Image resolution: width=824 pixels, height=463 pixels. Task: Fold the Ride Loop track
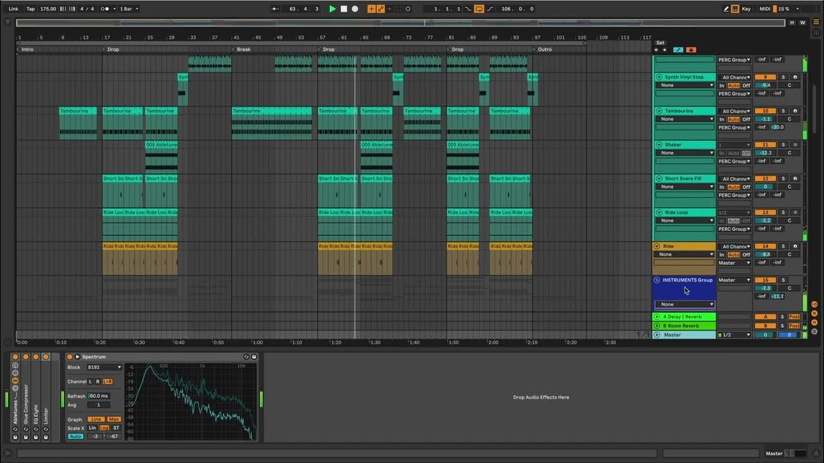click(x=659, y=212)
